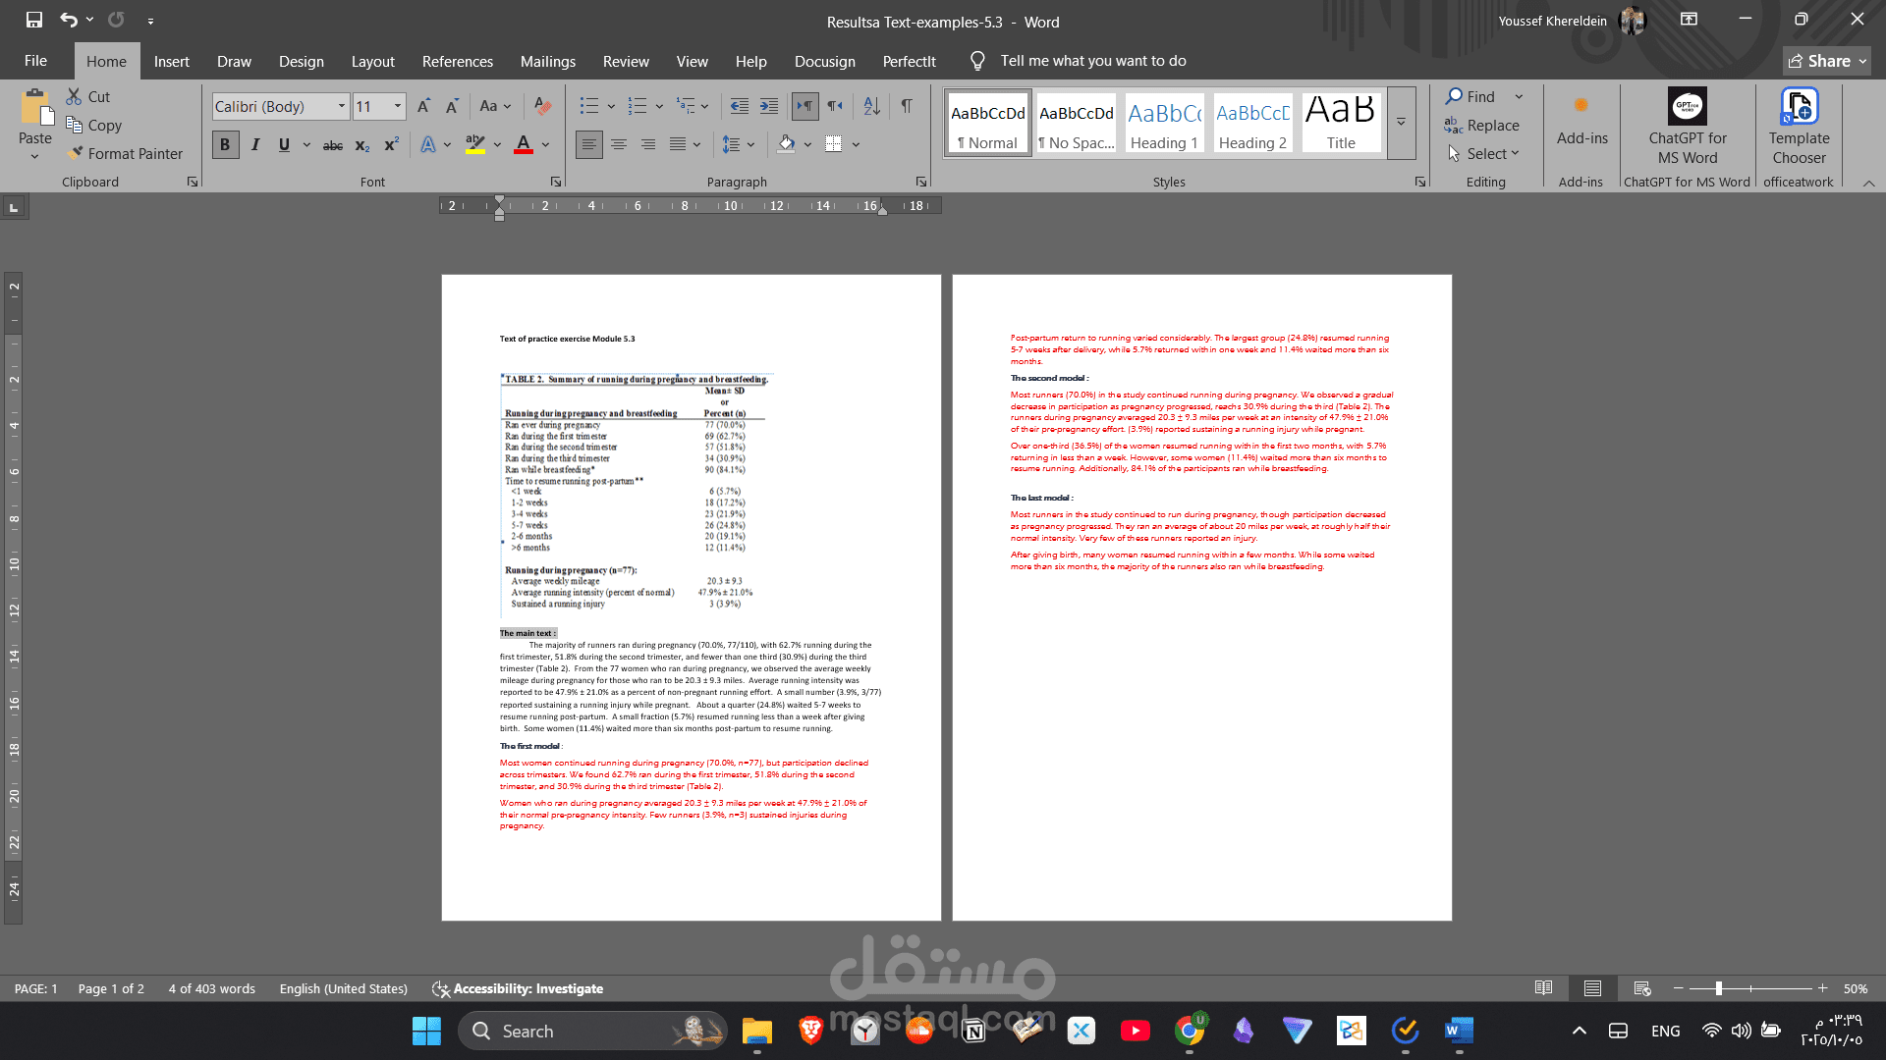Clear all formatting with the eraser A icon
1886x1060 pixels.
pos(542,106)
